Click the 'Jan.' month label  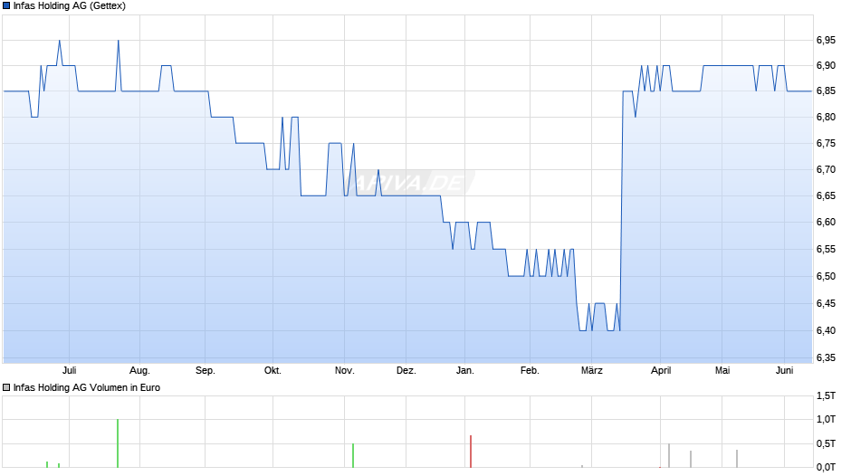[465, 371]
